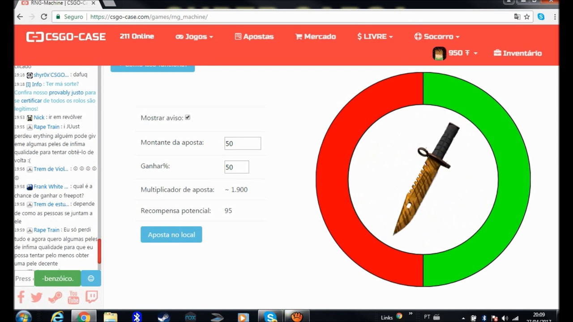Expand the Socorro dropdown menu

(437, 37)
